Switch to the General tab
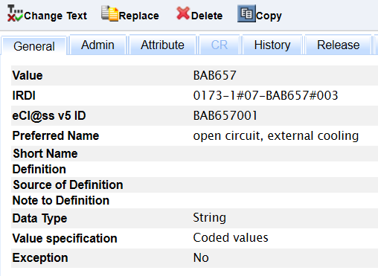The width and height of the screenshot is (378, 276). [34, 46]
